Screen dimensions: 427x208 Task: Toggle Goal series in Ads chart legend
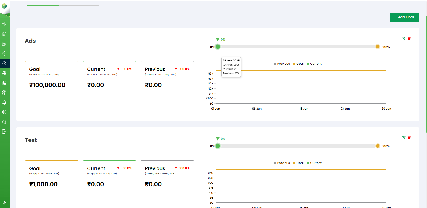pos(298,64)
